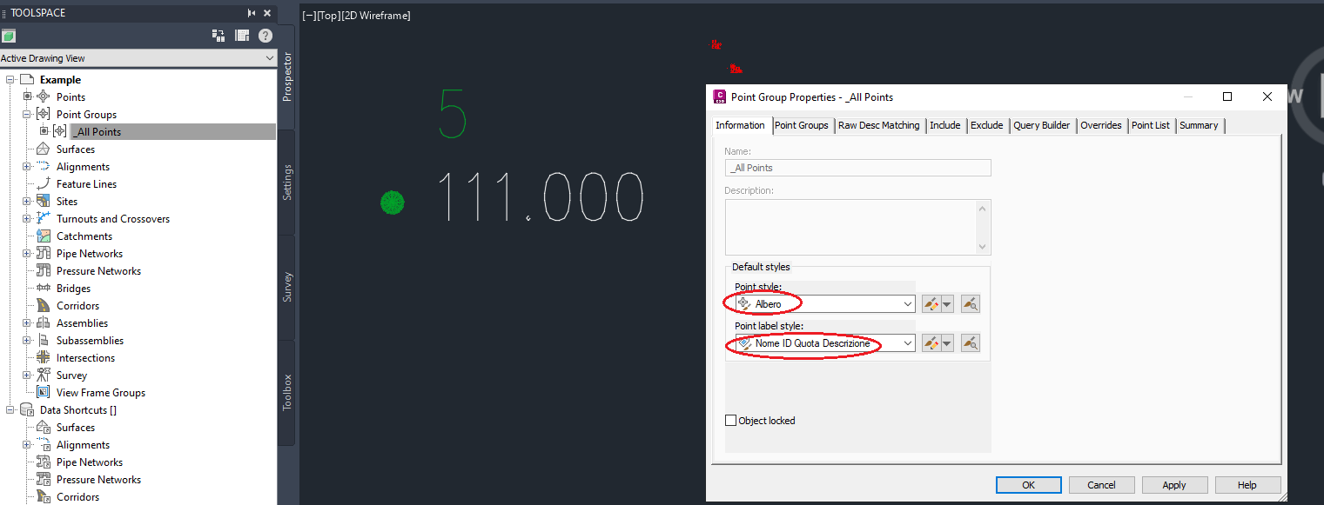Click the Turnouts and Crossovers icon
This screenshot has height=505, width=1324.
point(43,218)
